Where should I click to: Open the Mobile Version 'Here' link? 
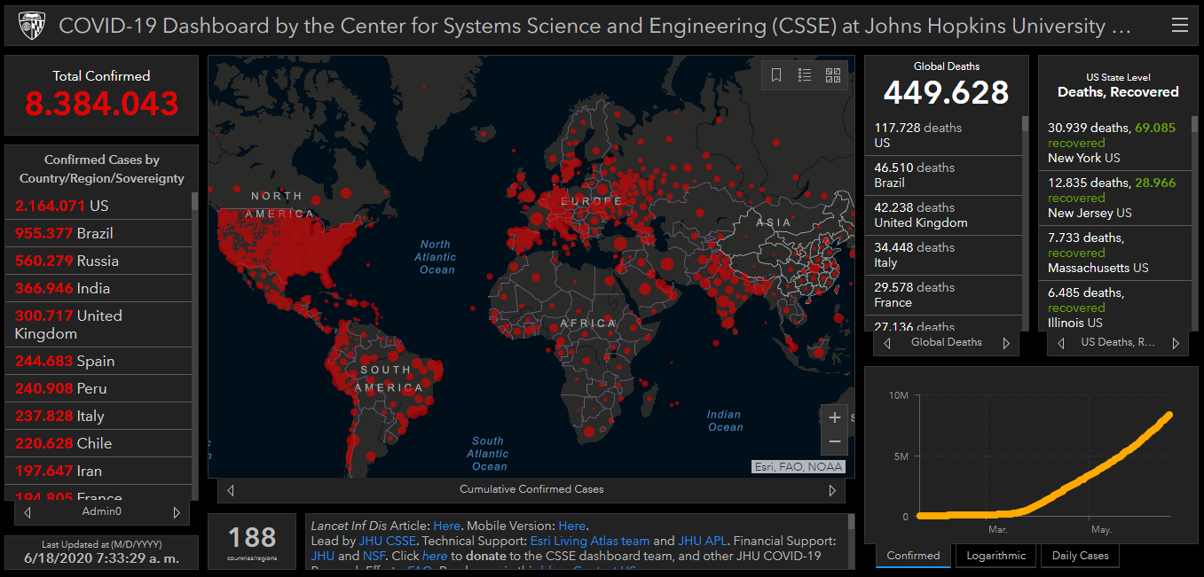click(572, 526)
